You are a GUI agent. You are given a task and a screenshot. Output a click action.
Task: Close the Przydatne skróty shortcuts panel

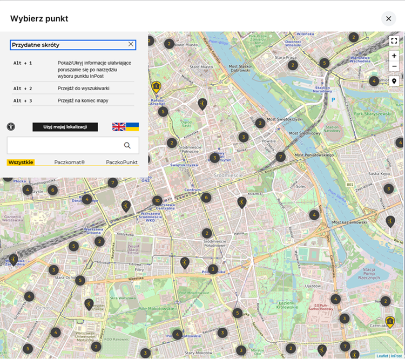[131, 44]
